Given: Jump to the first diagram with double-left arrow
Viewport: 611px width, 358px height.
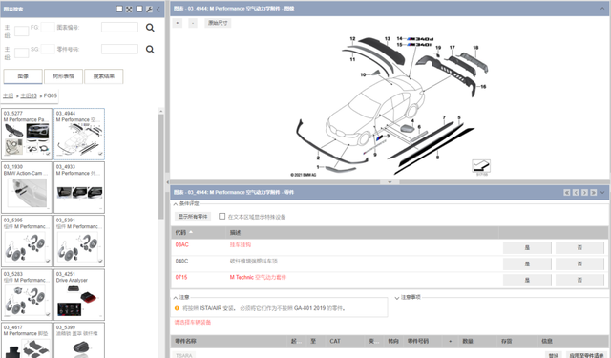Looking at the screenshot, I should point(567,193).
